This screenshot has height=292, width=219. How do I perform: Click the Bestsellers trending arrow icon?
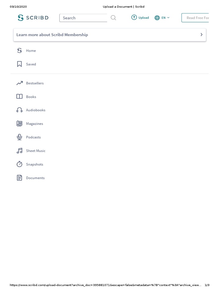click(x=20, y=83)
